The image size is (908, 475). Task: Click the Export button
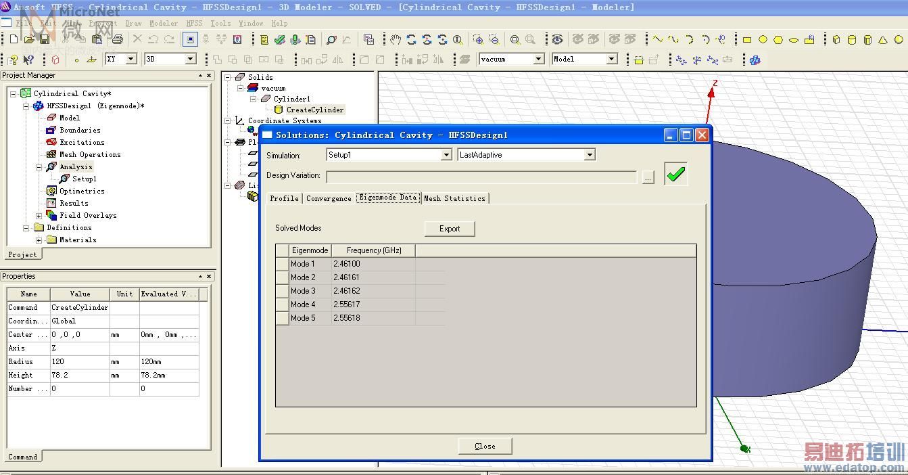tap(450, 229)
